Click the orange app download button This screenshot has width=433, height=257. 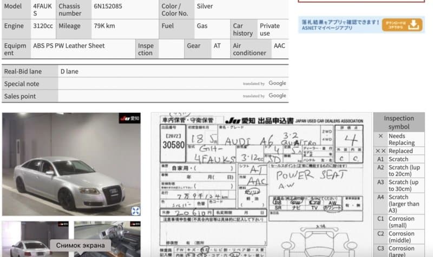(x=402, y=25)
